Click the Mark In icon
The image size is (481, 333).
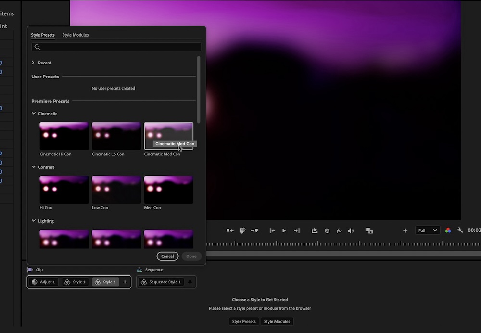tap(230, 231)
